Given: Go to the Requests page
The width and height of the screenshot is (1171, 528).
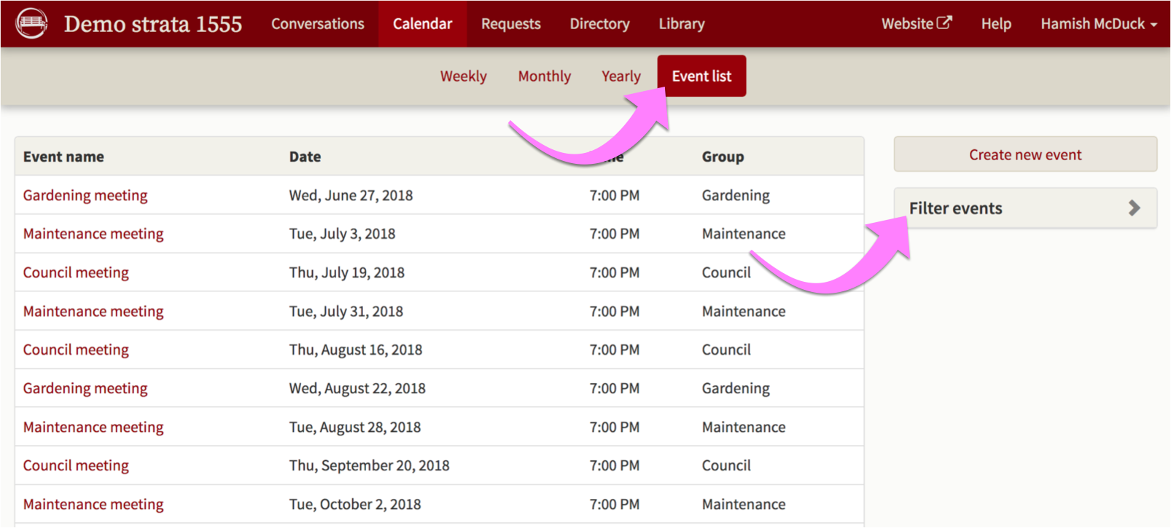Looking at the screenshot, I should click(x=510, y=24).
